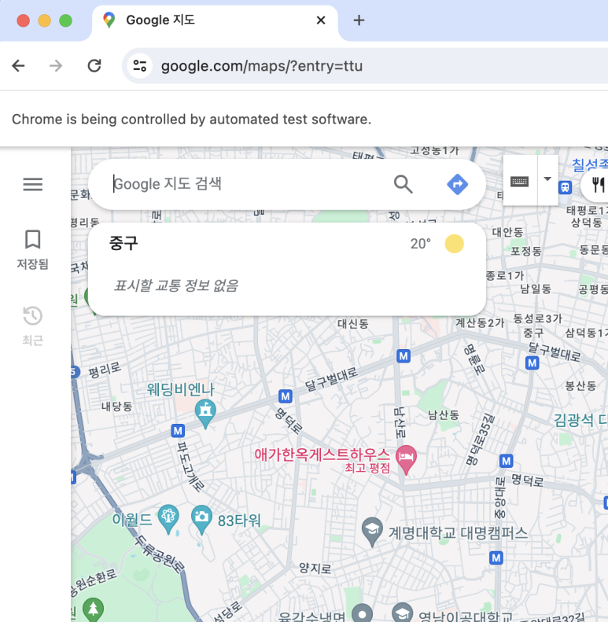Click the 남산동 neighborhood label

[444, 415]
